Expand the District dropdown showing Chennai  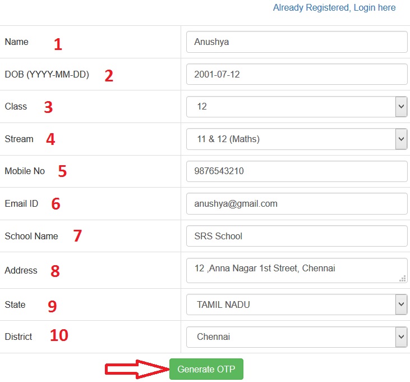(x=296, y=337)
